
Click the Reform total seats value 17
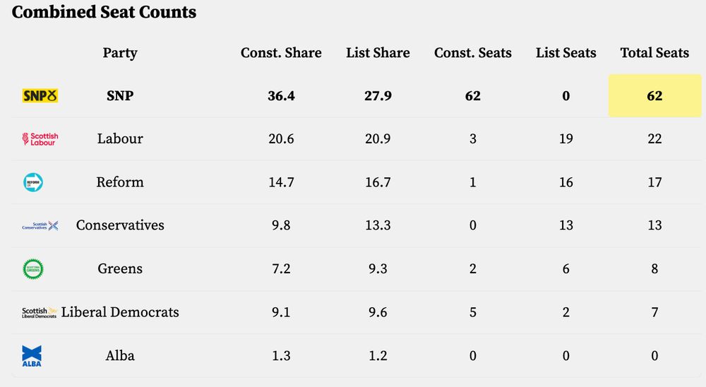654,182
